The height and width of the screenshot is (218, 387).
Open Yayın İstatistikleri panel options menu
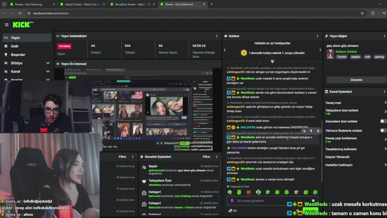click(x=216, y=36)
